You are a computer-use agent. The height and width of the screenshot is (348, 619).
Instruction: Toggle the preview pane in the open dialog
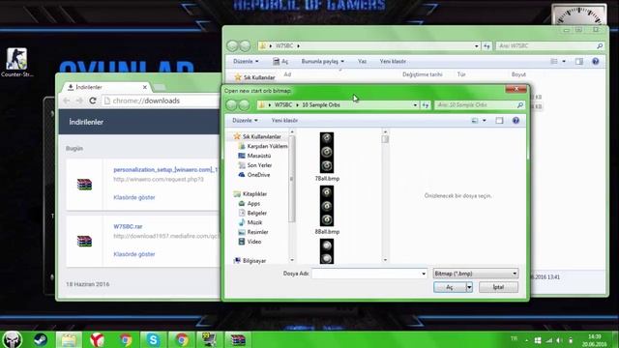[499, 120]
